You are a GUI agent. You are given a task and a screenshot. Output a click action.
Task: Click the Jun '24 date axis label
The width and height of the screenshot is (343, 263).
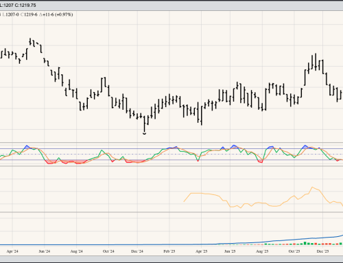pos(45,251)
